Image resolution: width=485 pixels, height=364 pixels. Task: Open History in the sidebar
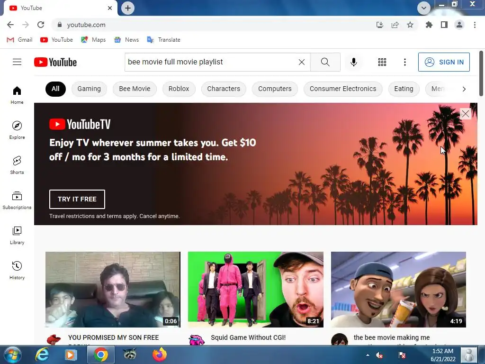17,270
